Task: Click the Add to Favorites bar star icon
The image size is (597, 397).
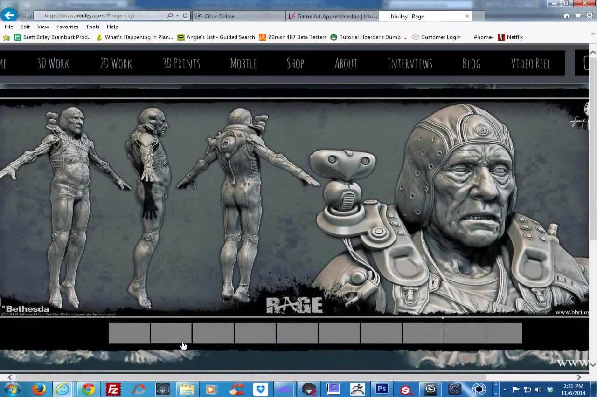Action: (x=7, y=37)
